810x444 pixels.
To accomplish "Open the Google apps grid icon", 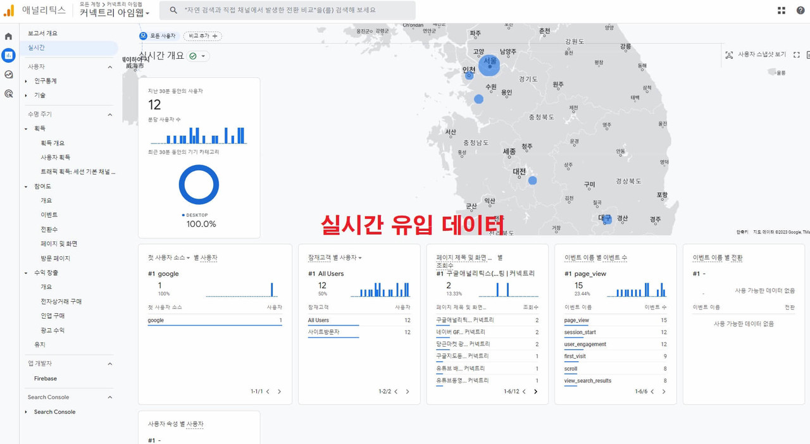I will coord(782,11).
